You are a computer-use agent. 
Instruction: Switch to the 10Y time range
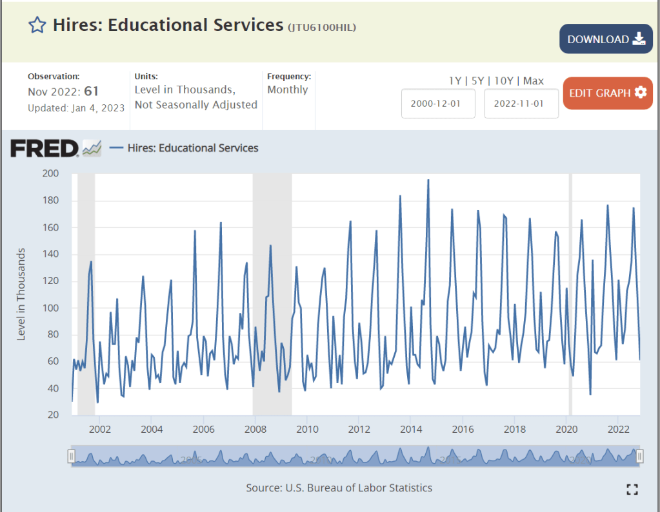(x=505, y=81)
